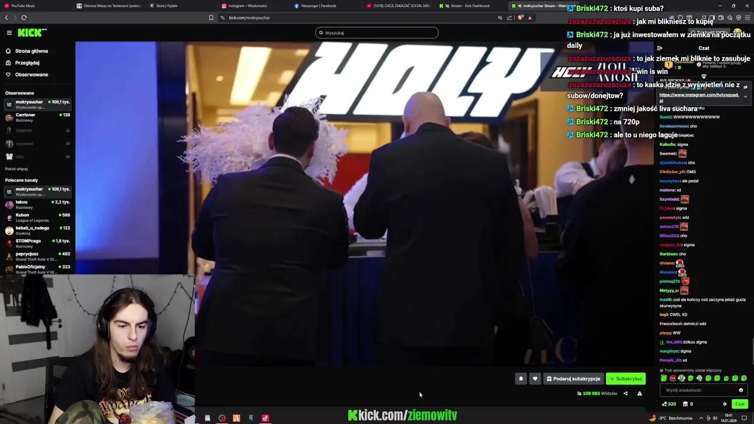
Task: Click the KICK logo
Action: tap(31, 33)
